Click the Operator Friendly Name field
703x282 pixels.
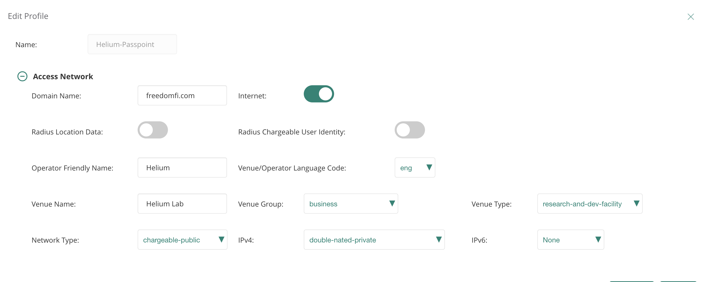click(182, 168)
